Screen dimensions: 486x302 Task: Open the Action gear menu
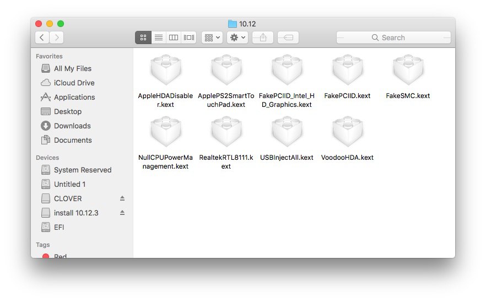click(x=237, y=37)
